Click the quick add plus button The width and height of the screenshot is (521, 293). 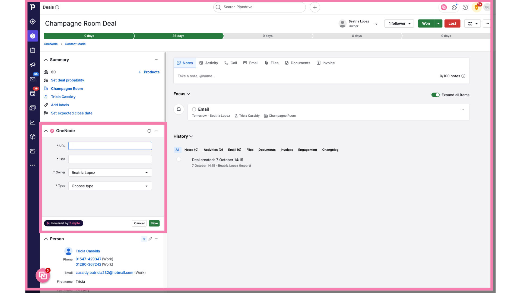(x=315, y=7)
